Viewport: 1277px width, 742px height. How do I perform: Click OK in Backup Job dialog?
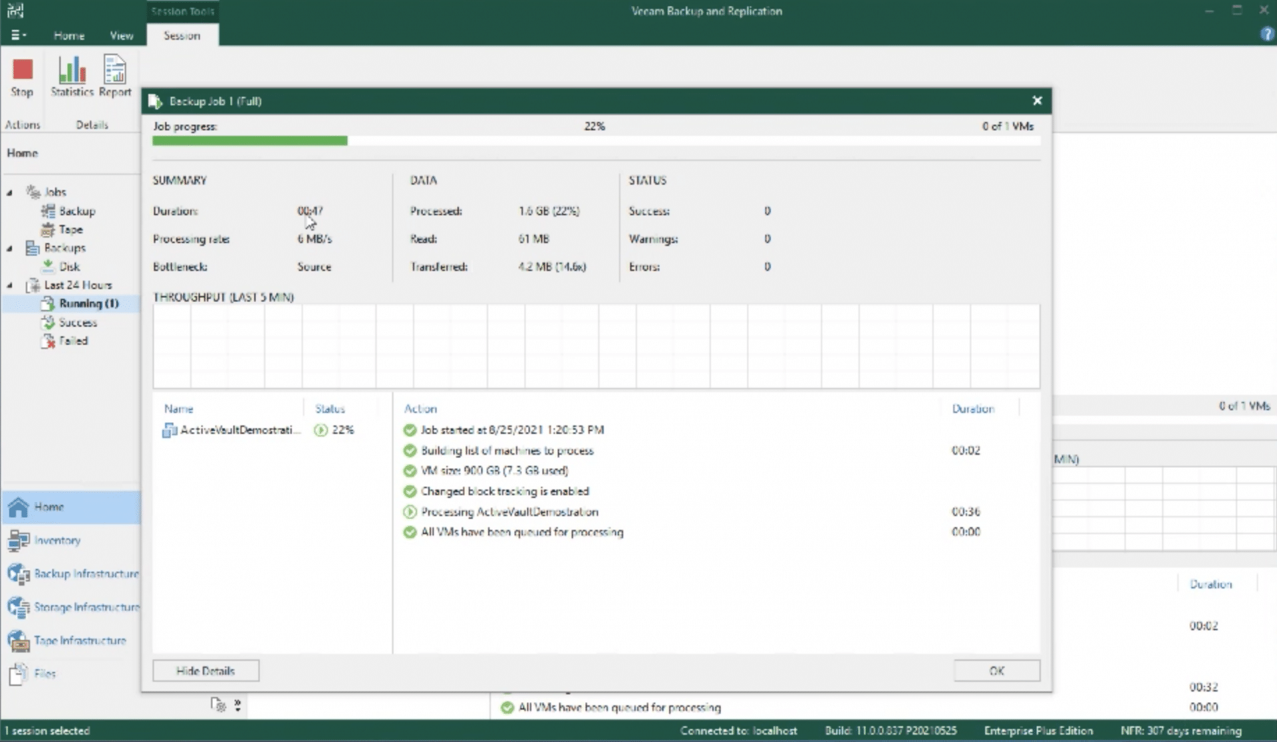996,671
